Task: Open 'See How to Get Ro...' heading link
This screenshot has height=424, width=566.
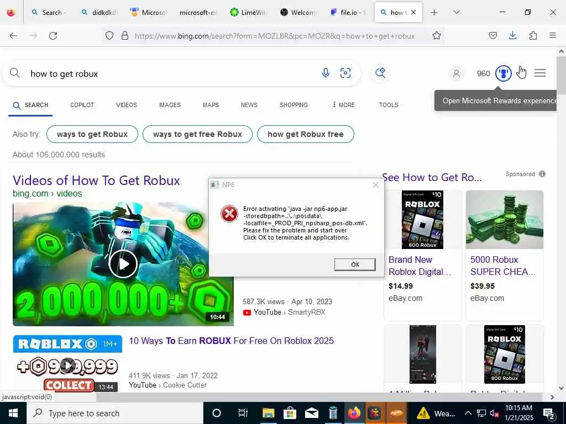Action: coord(432,177)
